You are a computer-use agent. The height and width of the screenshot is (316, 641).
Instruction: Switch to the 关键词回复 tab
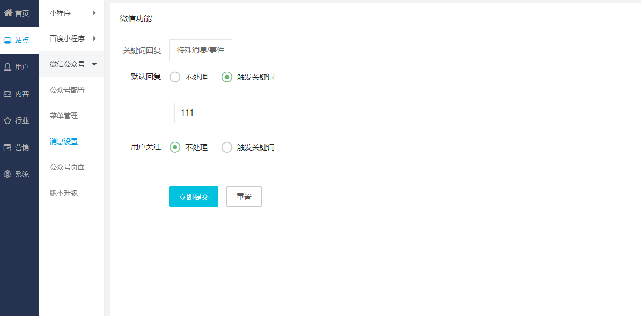tap(142, 51)
